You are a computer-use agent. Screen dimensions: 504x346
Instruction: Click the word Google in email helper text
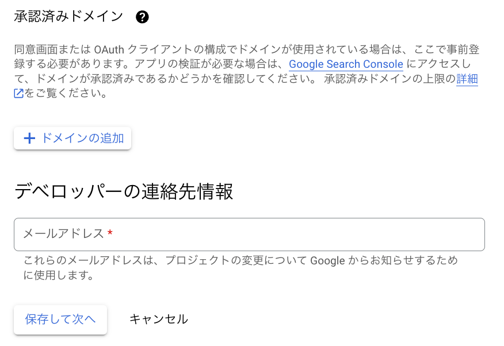tap(327, 261)
